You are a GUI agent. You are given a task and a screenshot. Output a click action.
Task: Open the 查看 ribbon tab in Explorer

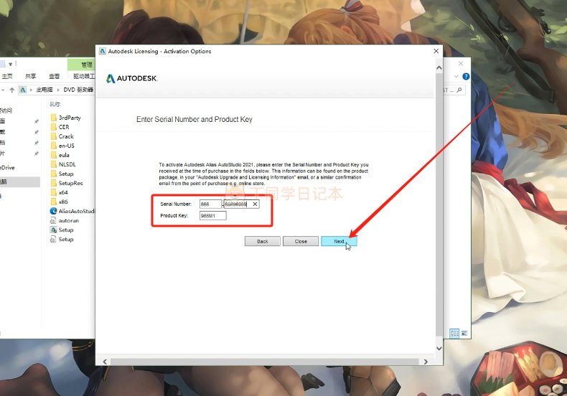click(x=55, y=76)
